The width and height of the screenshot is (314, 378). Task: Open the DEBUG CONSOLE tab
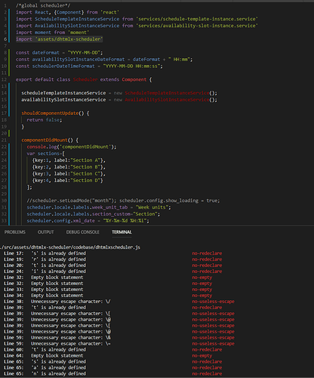click(x=83, y=232)
